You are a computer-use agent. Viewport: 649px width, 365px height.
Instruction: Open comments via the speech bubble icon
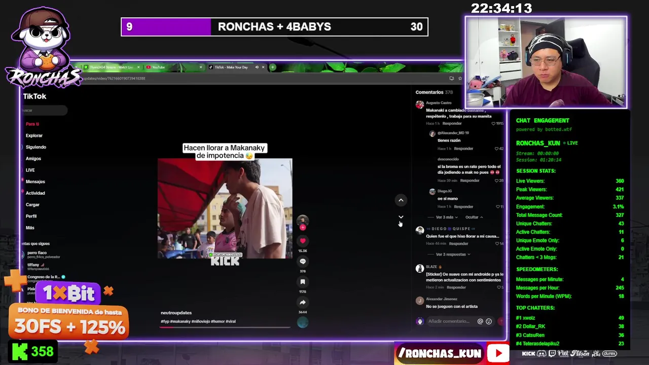point(303,262)
